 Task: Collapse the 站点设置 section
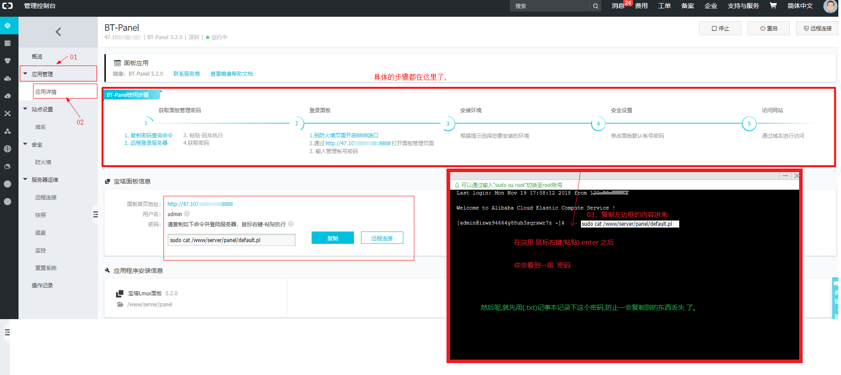[25, 109]
